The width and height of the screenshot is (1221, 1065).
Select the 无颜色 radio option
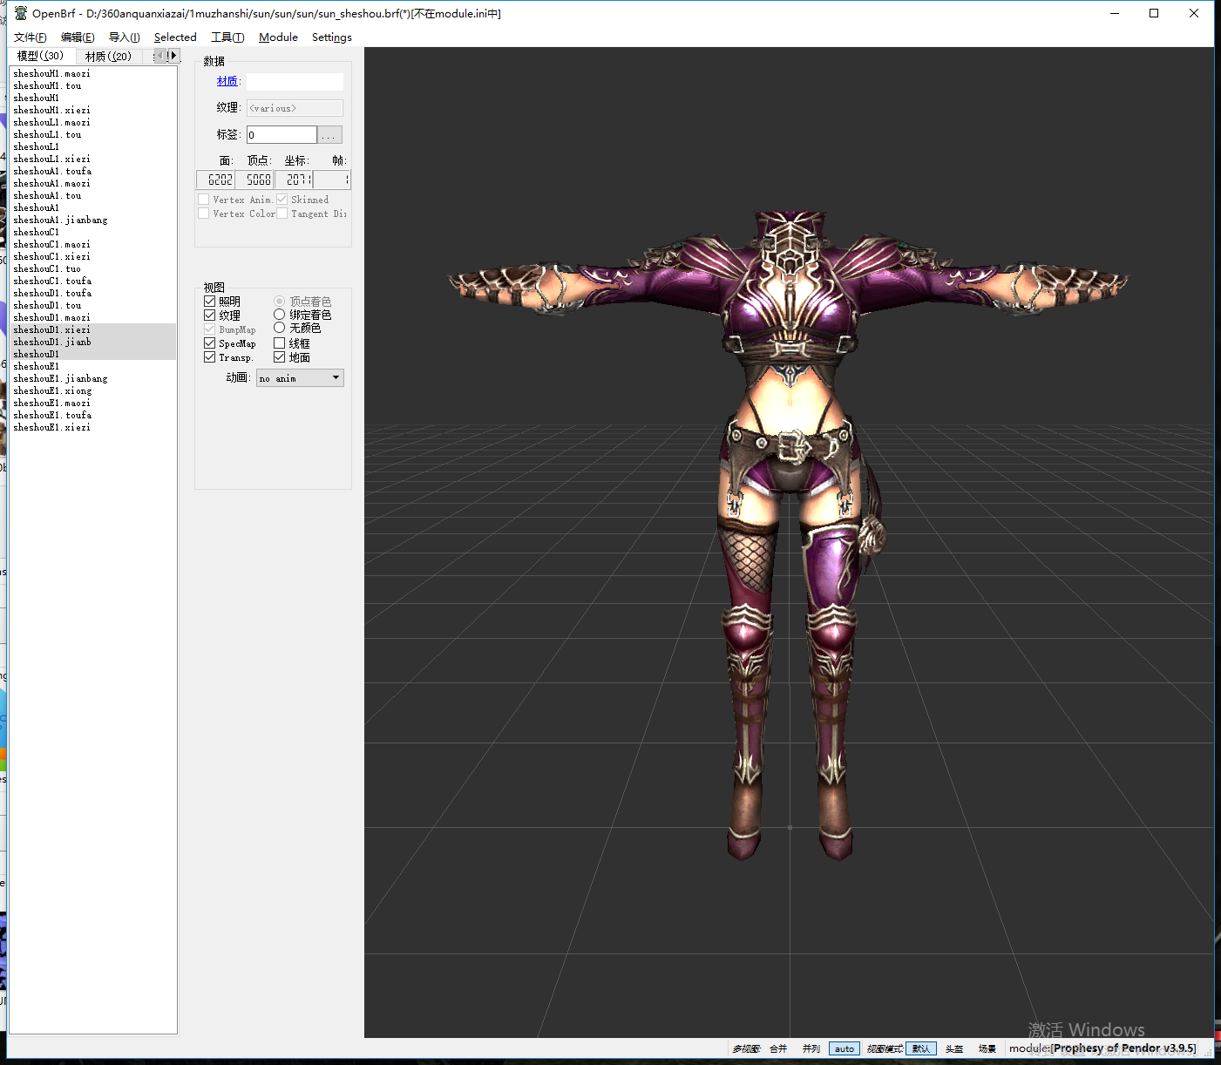(279, 328)
